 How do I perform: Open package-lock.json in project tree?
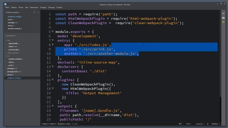click(x=14, y=72)
